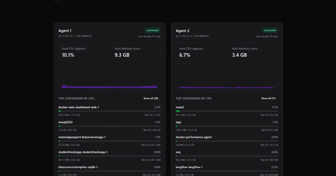This screenshot has height=176, width=336.
Task: Click the mssql2022 CPU usage bar
Action: click(109, 126)
